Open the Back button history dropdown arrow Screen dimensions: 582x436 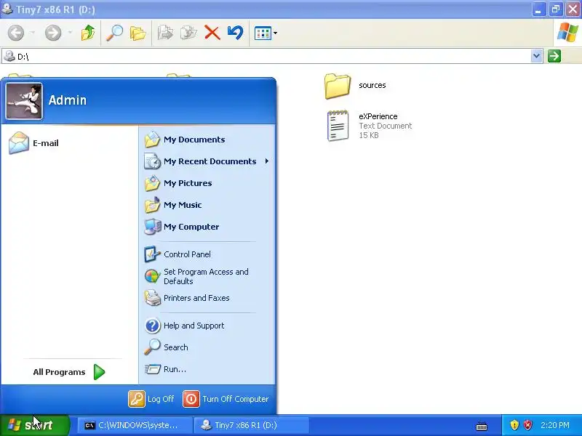[33, 33]
